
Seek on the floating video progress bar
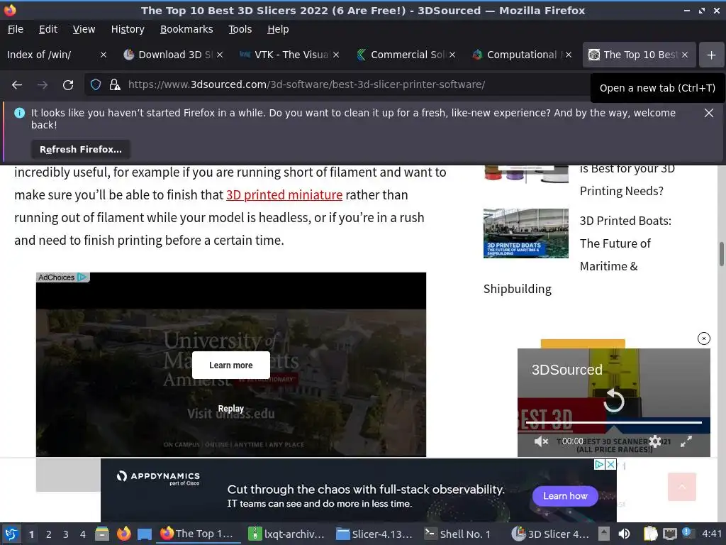pos(613,422)
